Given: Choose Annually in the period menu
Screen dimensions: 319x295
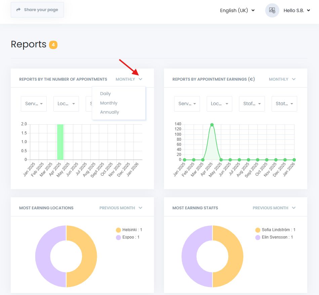Looking at the screenshot, I should 110,112.
